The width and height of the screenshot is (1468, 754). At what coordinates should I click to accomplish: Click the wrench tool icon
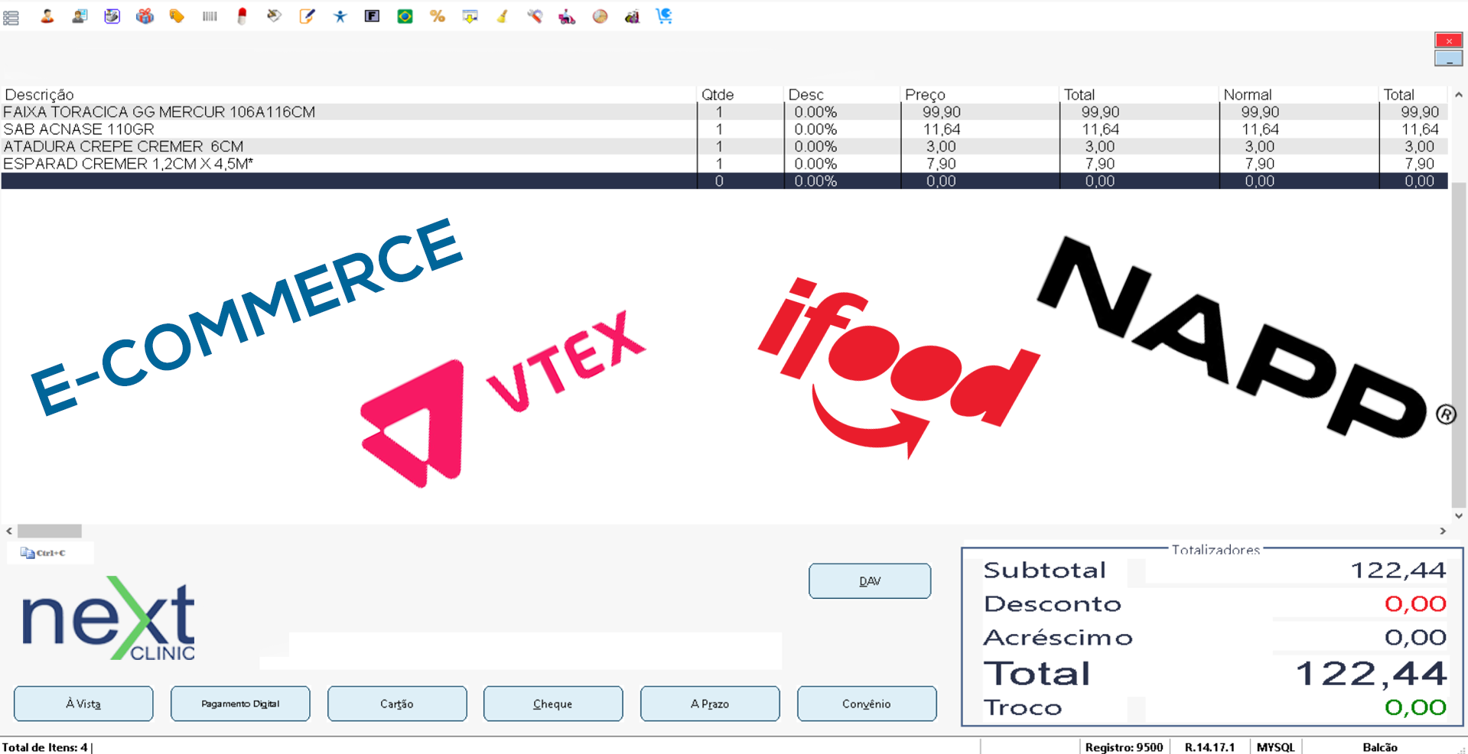click(535, 16)
